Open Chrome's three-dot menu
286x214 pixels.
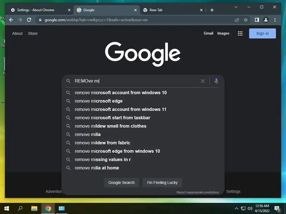pos(275,20)
